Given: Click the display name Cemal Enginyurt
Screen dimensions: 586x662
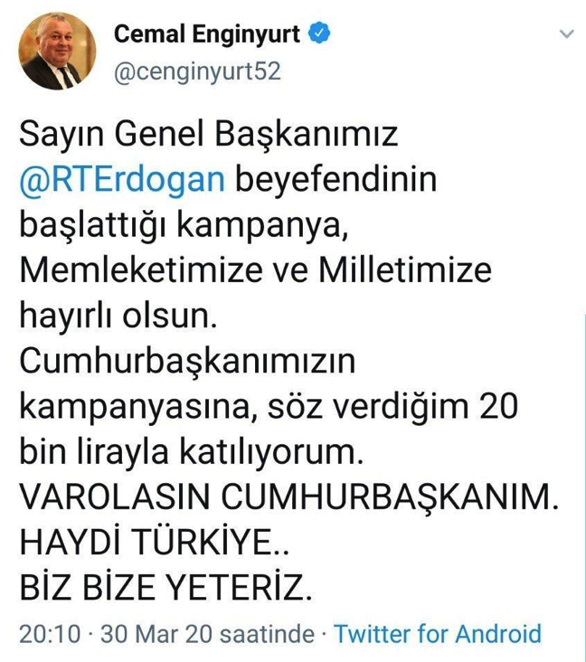Looking at the screenshot, I should 207,33.
